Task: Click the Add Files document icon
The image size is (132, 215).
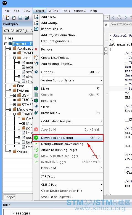Action: click(36, 17)
